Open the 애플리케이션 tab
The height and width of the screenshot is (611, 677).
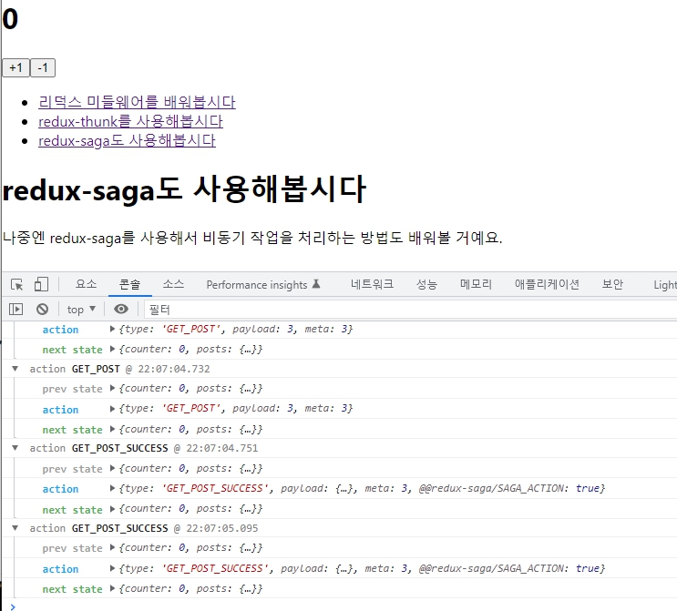[547, 284]
